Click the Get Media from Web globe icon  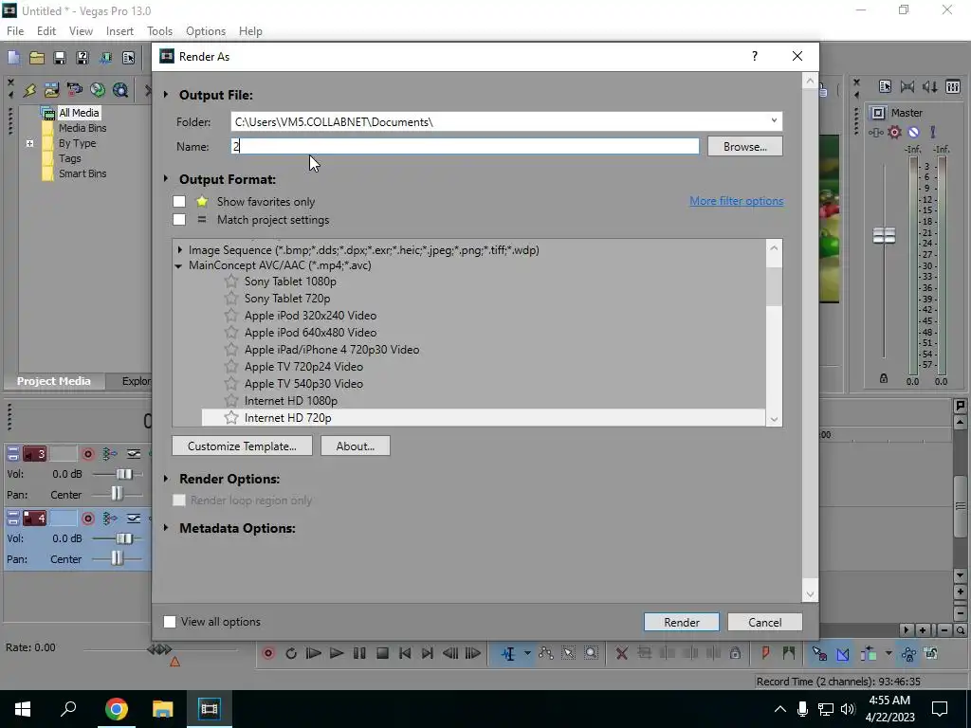click(x=120, y=90)
